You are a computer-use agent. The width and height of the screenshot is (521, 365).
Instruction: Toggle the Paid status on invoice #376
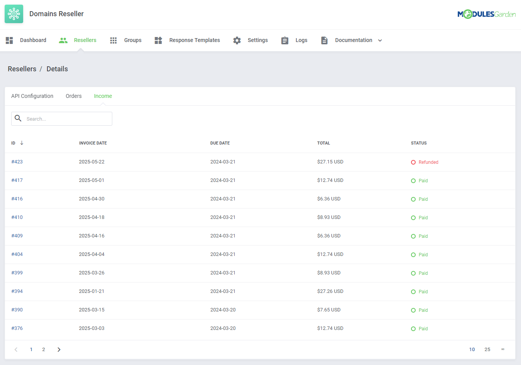413,328
